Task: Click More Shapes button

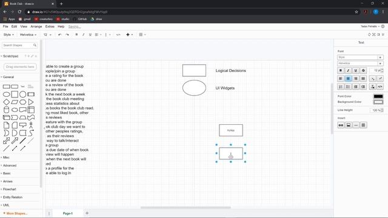Action: [x=15, y=213]
